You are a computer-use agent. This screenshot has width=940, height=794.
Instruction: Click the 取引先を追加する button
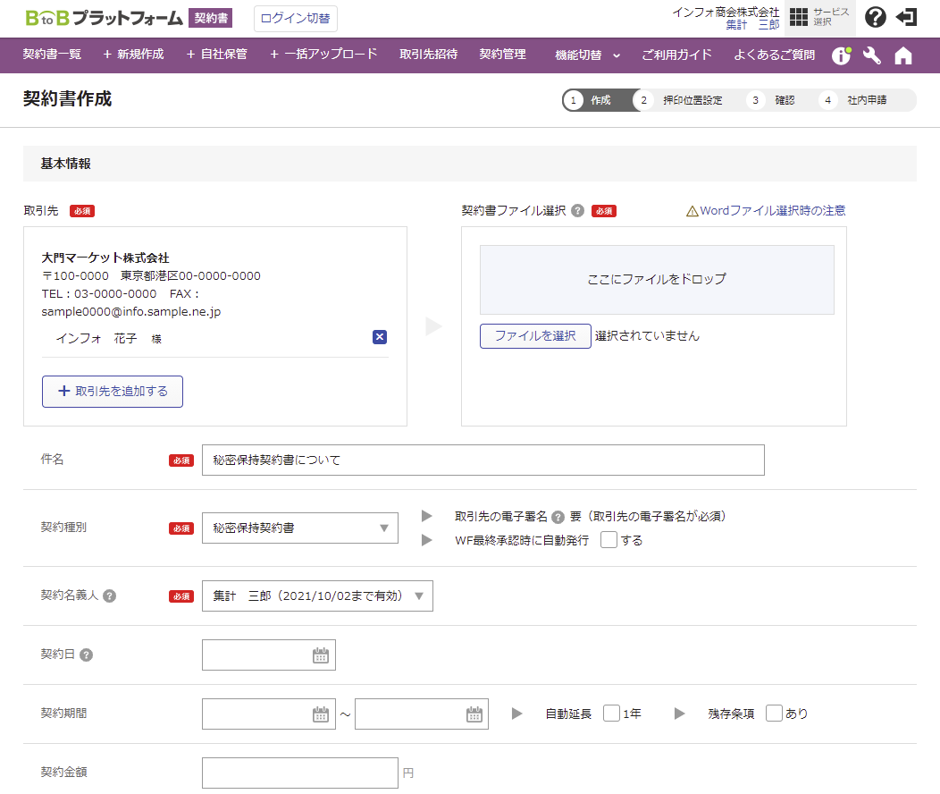113,392
